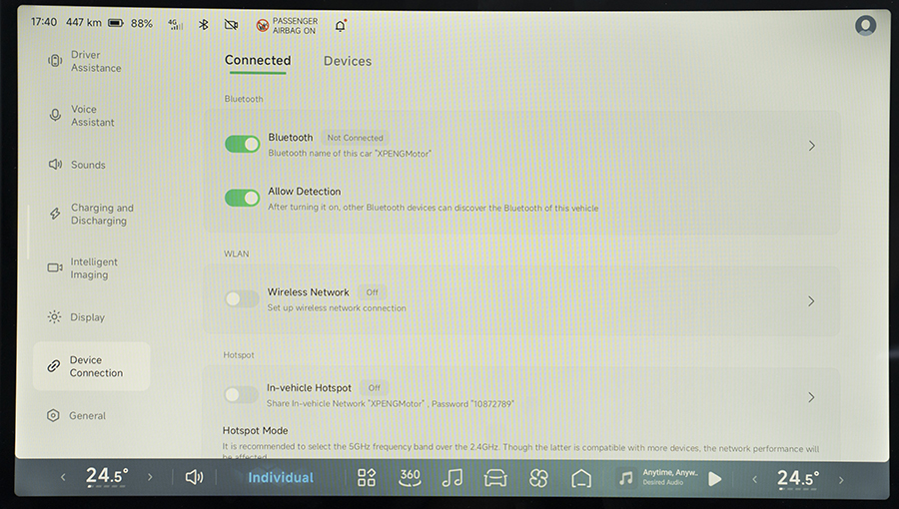The image size is (899, 509).
Task: Switch to the Devices tab
Action: coord(348,61)
